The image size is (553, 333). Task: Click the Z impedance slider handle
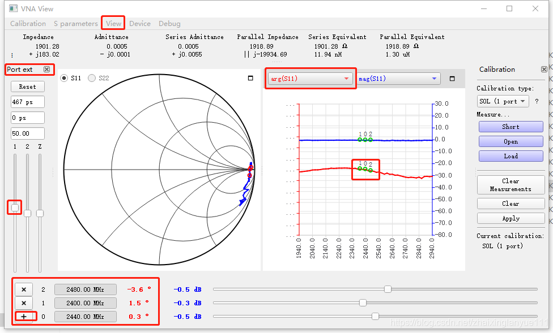(x=40, y=213)
